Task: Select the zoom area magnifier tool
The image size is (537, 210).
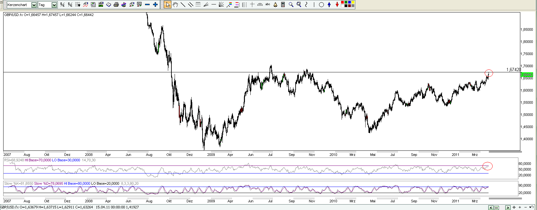Action: (x=299, y=4)
